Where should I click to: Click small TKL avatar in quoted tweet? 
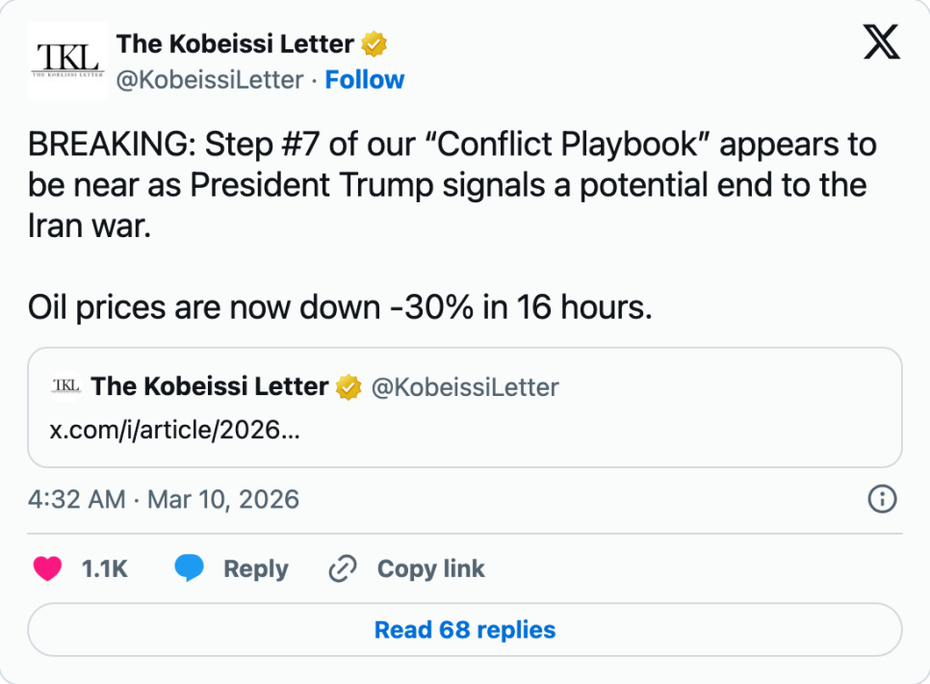point(65,386)
